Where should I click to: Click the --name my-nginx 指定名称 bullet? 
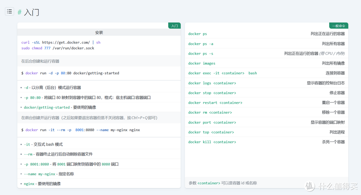pyautogui.click(x=49, y=174)
